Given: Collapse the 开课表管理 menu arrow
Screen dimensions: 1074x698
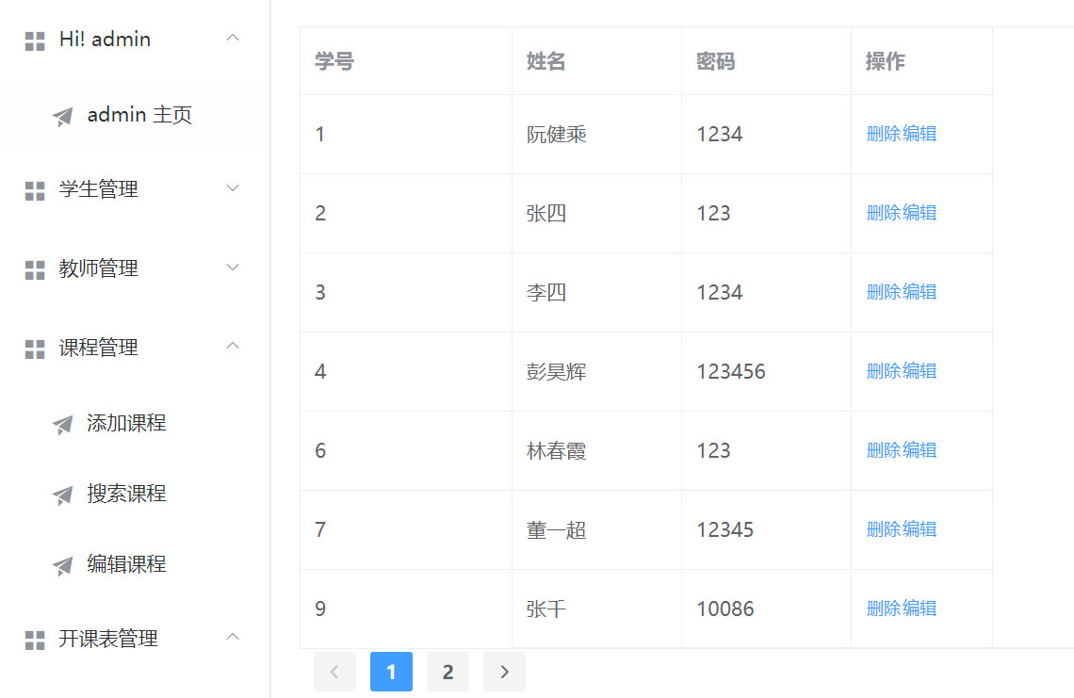Looking at the screenshot, I should pyautogui.click(x=234, y=638).
